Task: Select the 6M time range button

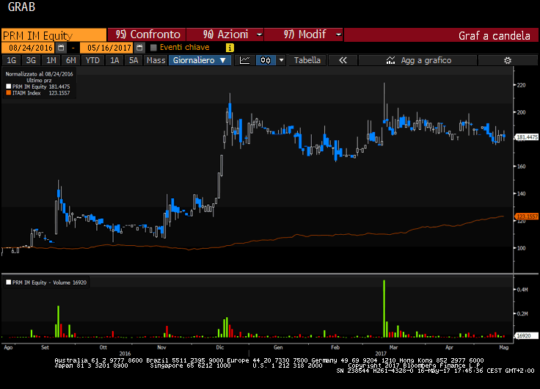Action: point(70,60)
